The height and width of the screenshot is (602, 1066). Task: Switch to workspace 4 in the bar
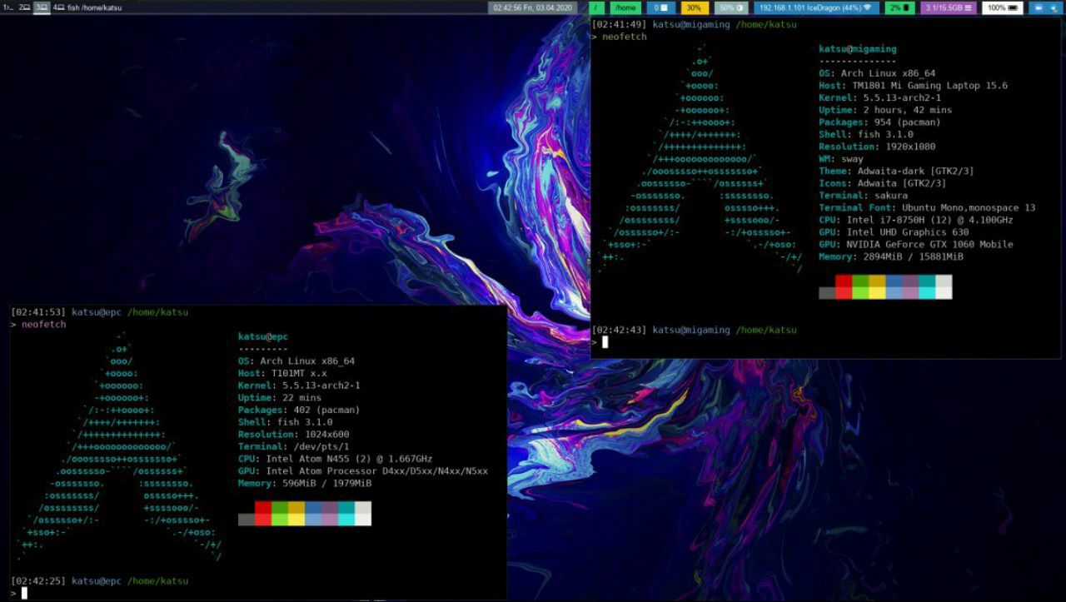pos(58,7)
